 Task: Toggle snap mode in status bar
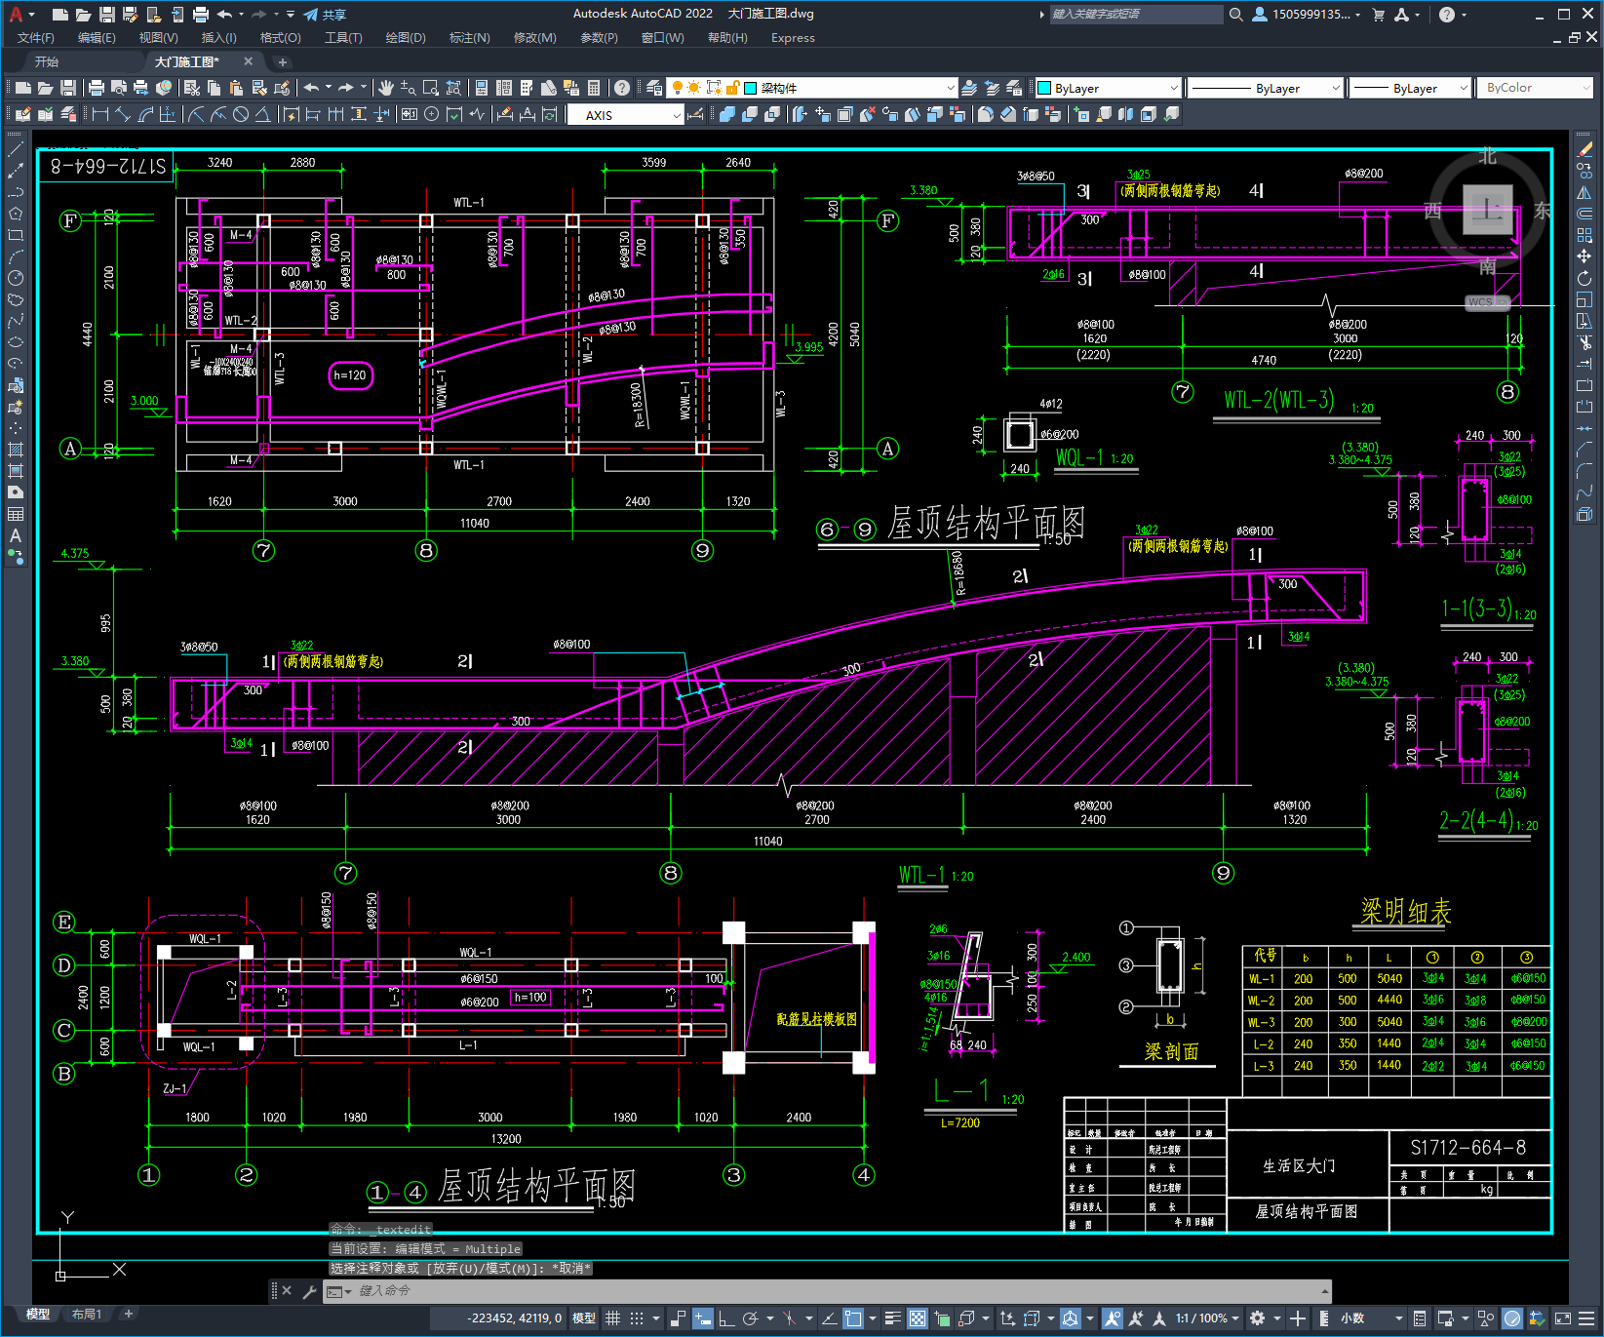pyautogui.click(x=637, y=1318)
